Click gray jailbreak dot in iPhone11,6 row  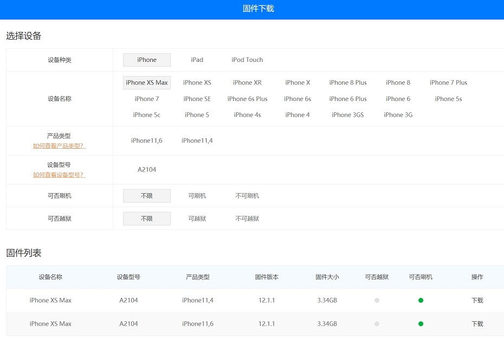click(377, 324)
